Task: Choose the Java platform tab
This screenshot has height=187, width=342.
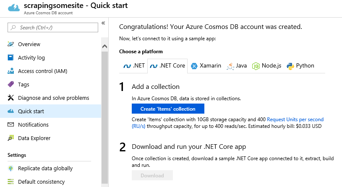Action: click(237, 65)
